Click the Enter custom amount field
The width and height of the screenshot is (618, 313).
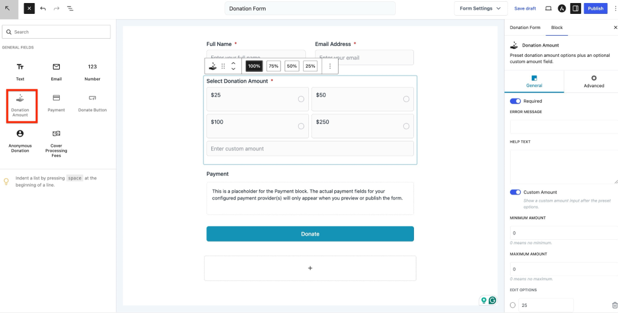(310, 149)
